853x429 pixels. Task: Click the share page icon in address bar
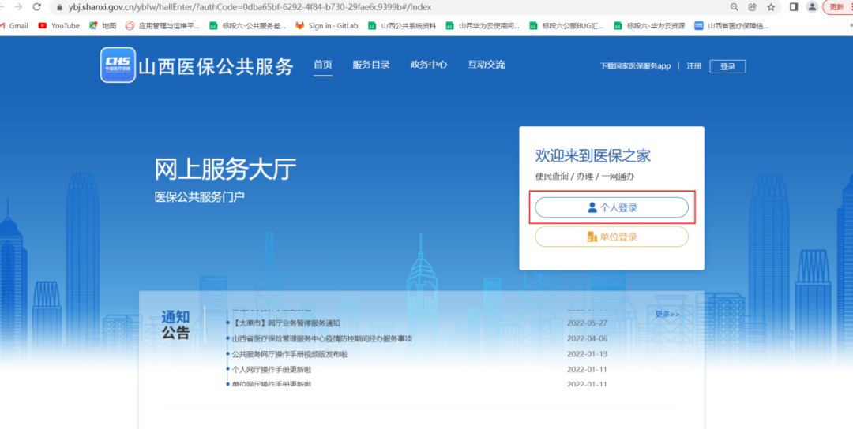pyautogui.click(x=753, y=7)
